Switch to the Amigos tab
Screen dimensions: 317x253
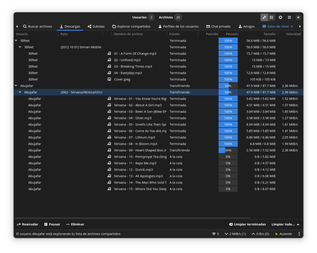pyautogui.click(x=247, y=26)
